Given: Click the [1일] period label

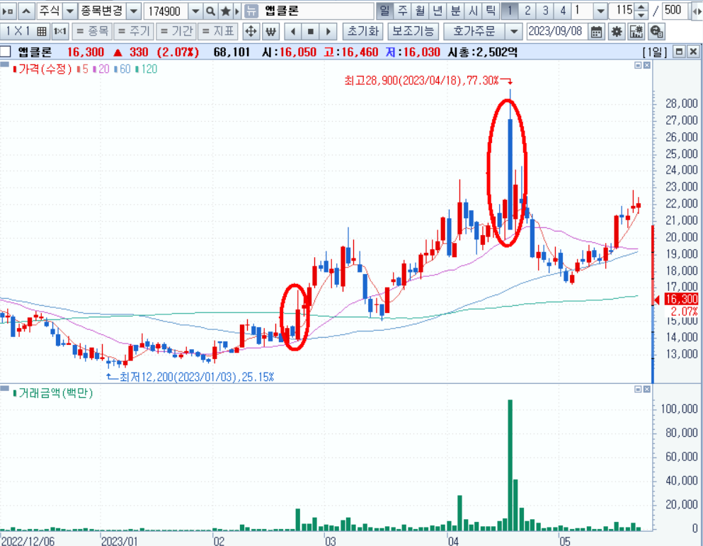Looking at the screenshot, I should pyautogui.click(x=655, y=52).
